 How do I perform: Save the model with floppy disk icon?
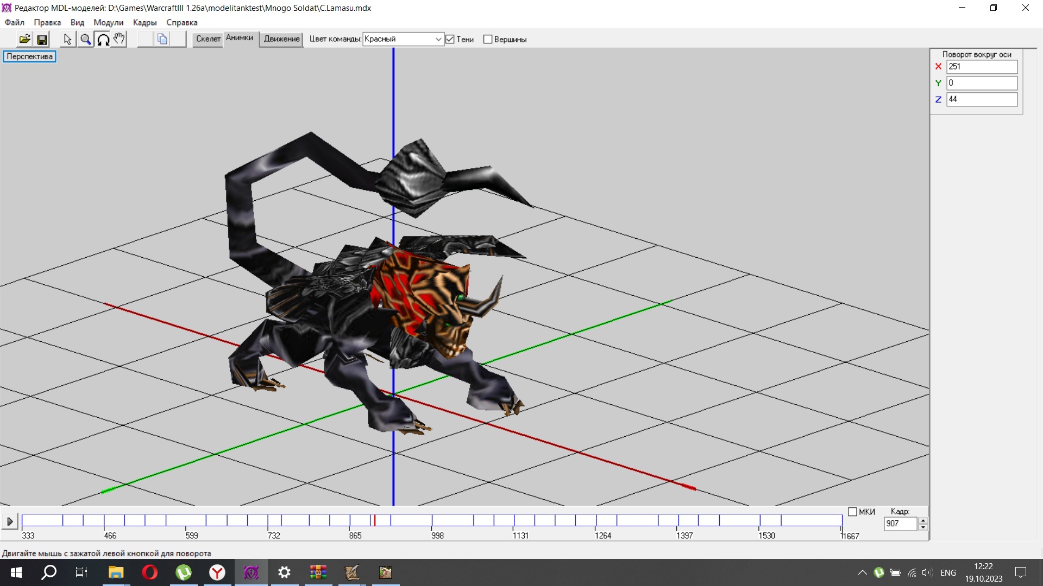click(42, 39)
